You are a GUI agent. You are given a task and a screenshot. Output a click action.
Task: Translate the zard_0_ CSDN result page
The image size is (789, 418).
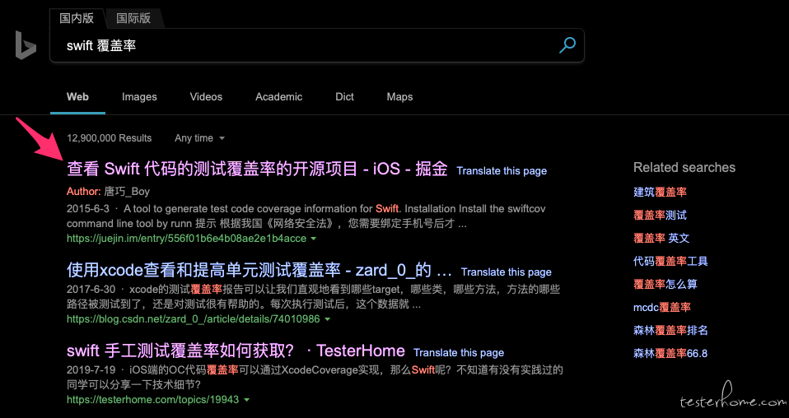click(x=507, y=272)
